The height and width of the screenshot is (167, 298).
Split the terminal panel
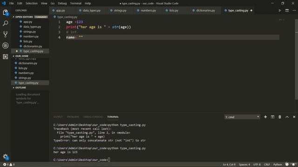272,117
